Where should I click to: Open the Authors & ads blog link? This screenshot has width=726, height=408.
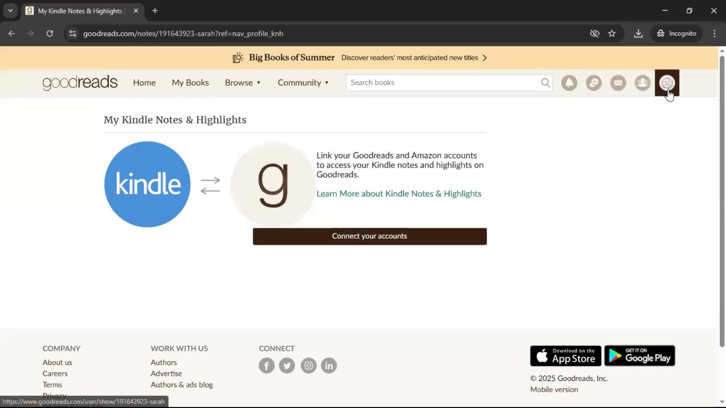[182, 385]
